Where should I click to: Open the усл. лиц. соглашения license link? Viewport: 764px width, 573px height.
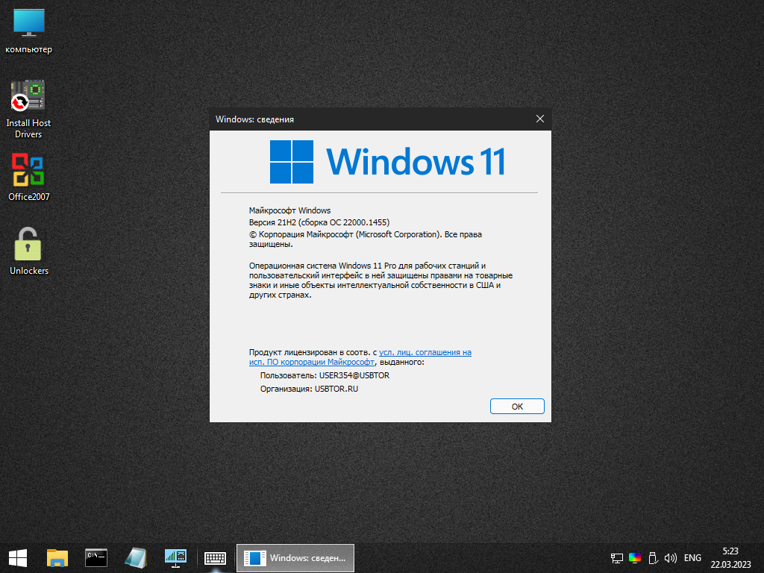pyautogui.click(x=360, y=357)
